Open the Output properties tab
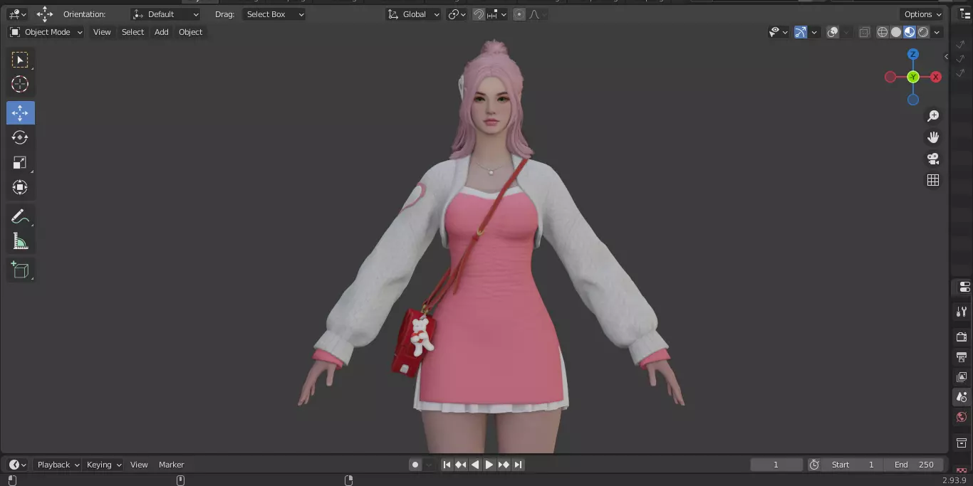Viewport: 973px width, 486px height. coord(962,356)
